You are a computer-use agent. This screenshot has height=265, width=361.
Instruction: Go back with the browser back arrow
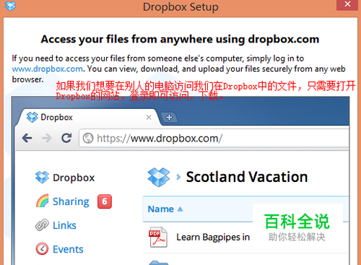27,138
